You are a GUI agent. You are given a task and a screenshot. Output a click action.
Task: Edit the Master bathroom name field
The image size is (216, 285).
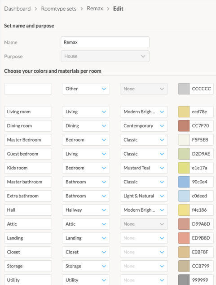pyautogui.click(x=28, y=182)
